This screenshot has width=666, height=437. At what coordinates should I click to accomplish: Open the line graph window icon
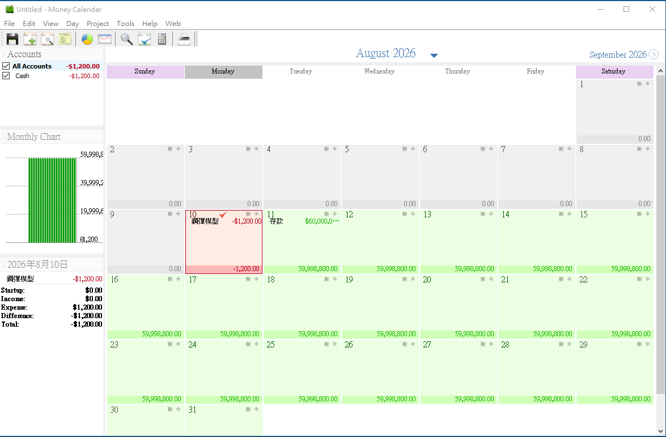click(104, 39)
